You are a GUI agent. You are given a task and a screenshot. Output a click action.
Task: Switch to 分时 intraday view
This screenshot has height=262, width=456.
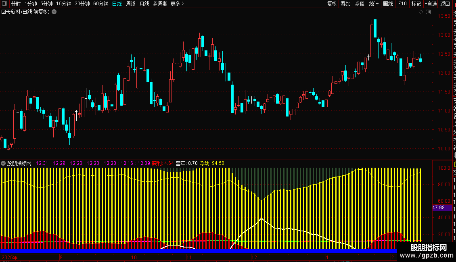click(16, 4)
